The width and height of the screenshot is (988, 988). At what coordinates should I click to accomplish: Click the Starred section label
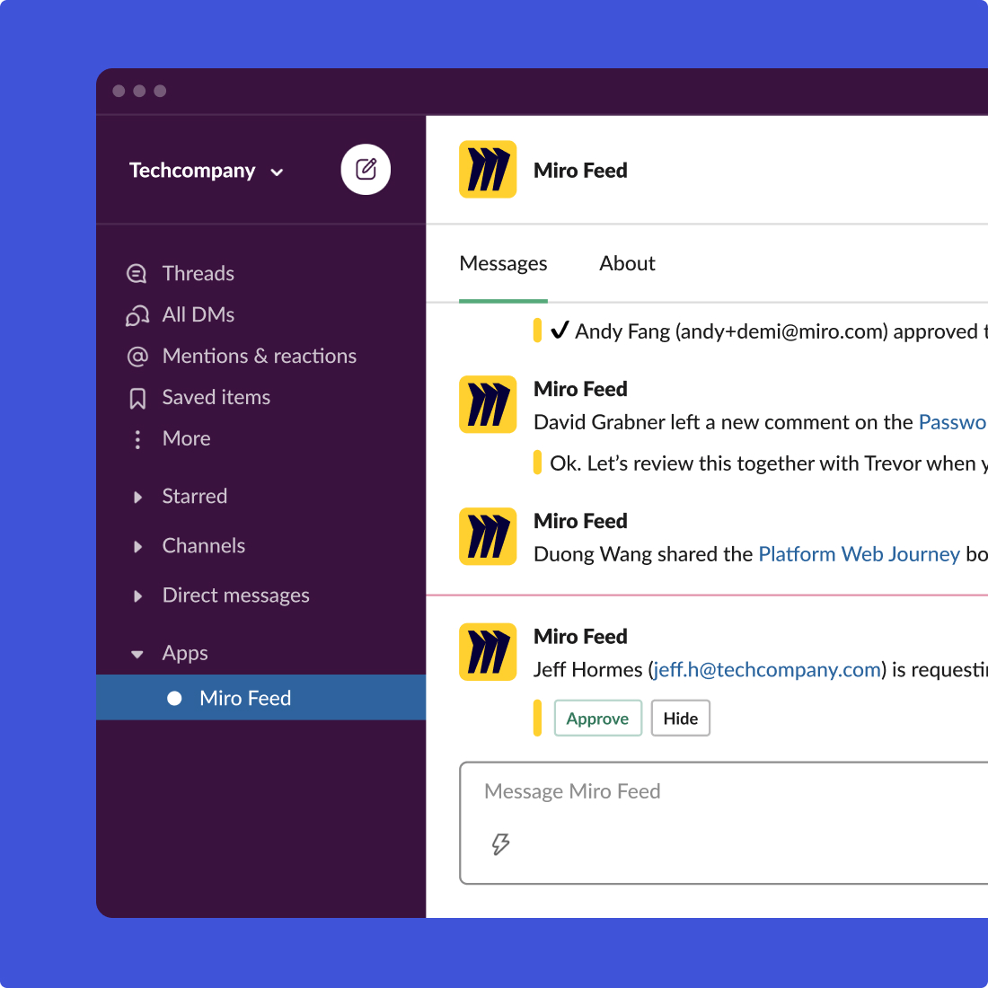(195, 497)
